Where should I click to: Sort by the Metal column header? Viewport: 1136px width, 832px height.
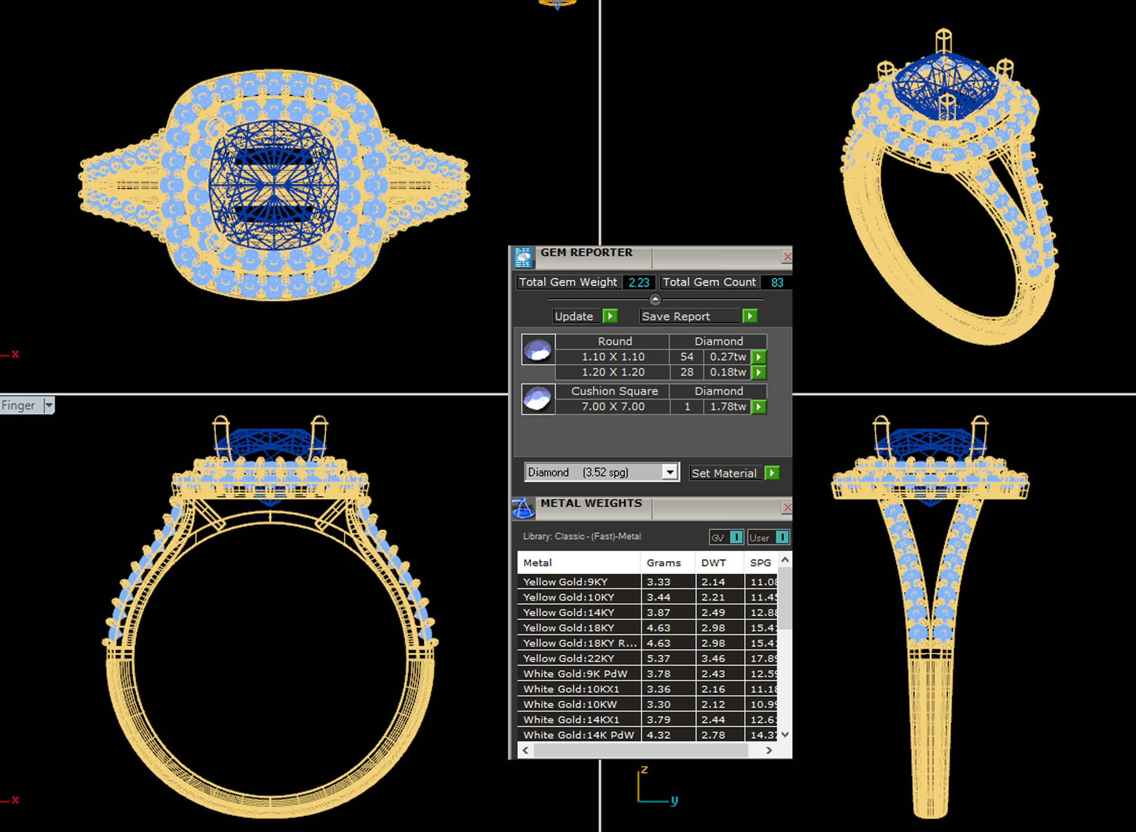tap(579, 563)
